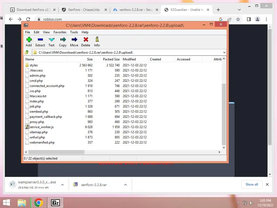Run the Test archive tool
This screenshot has width=277, height=208.
point(51,40)
